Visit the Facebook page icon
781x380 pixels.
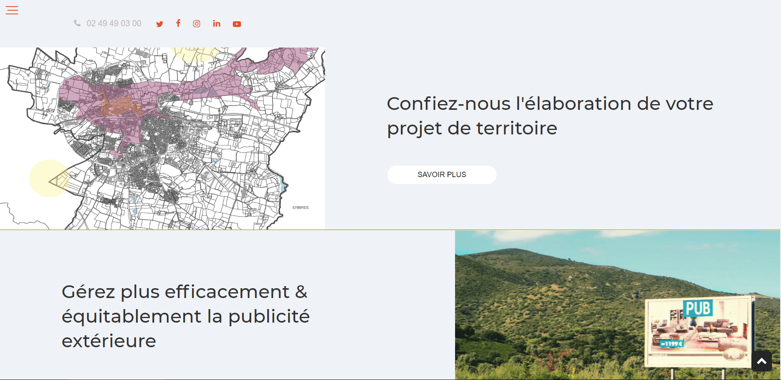click(178, 23)
